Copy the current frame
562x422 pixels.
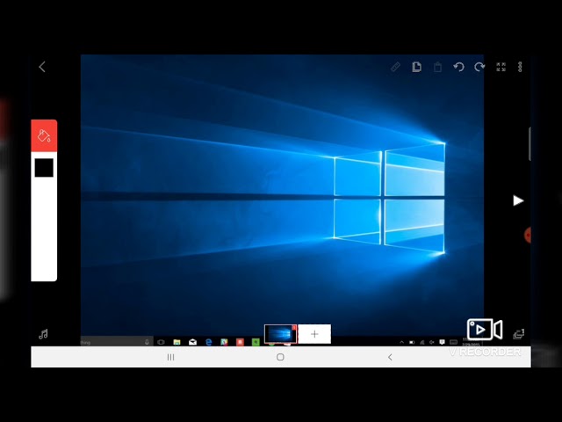(x=416, y=67)
